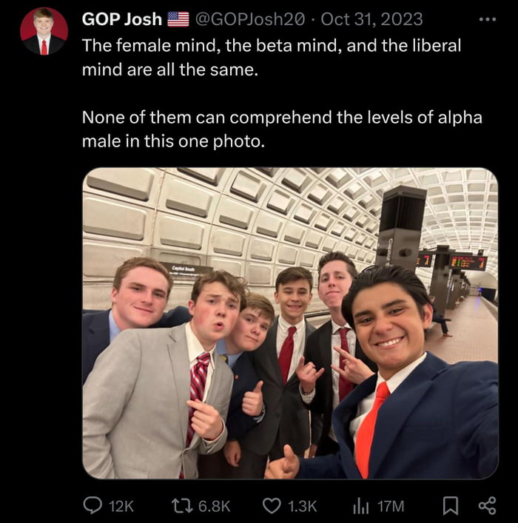
Task: Click the 6.8K reposts count
Action: [x=215, y=506]
